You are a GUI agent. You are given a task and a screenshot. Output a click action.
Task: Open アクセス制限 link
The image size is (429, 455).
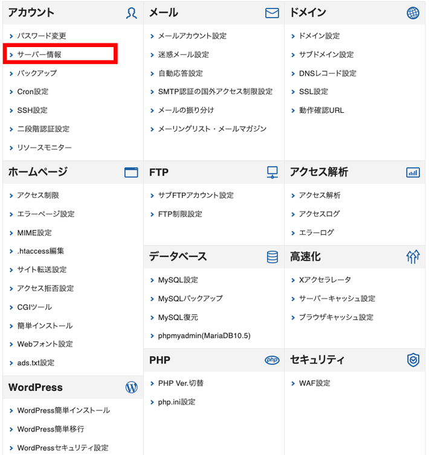(38, 196)
